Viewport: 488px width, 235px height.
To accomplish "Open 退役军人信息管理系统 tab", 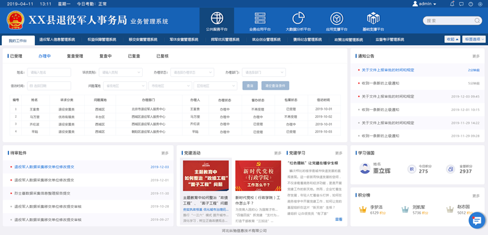I will [57, 40].
